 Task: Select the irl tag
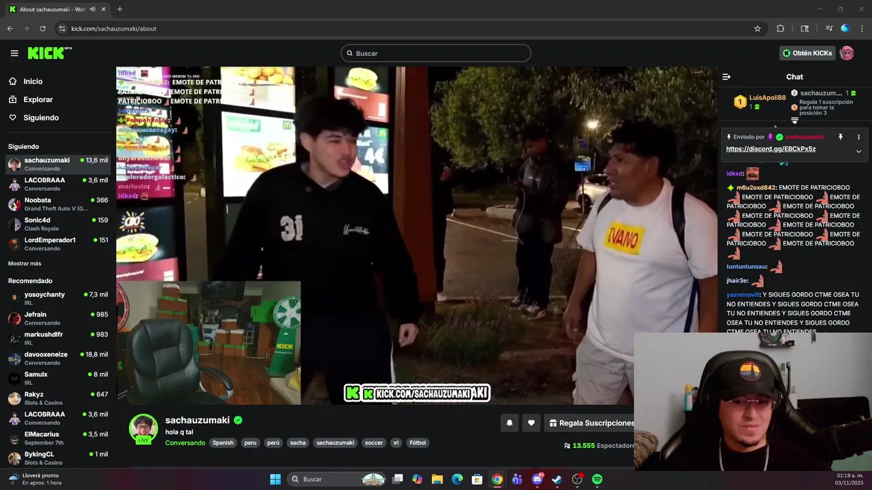(x=396, y=443)
